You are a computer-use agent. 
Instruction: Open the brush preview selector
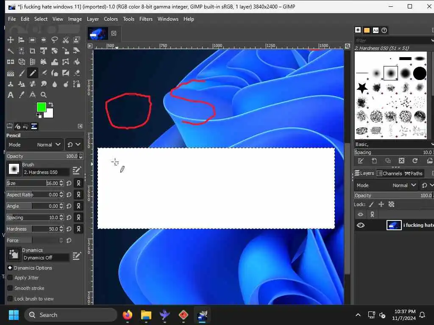click(14, 168)
